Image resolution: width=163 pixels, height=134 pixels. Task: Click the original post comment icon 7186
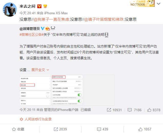point(135,110)
